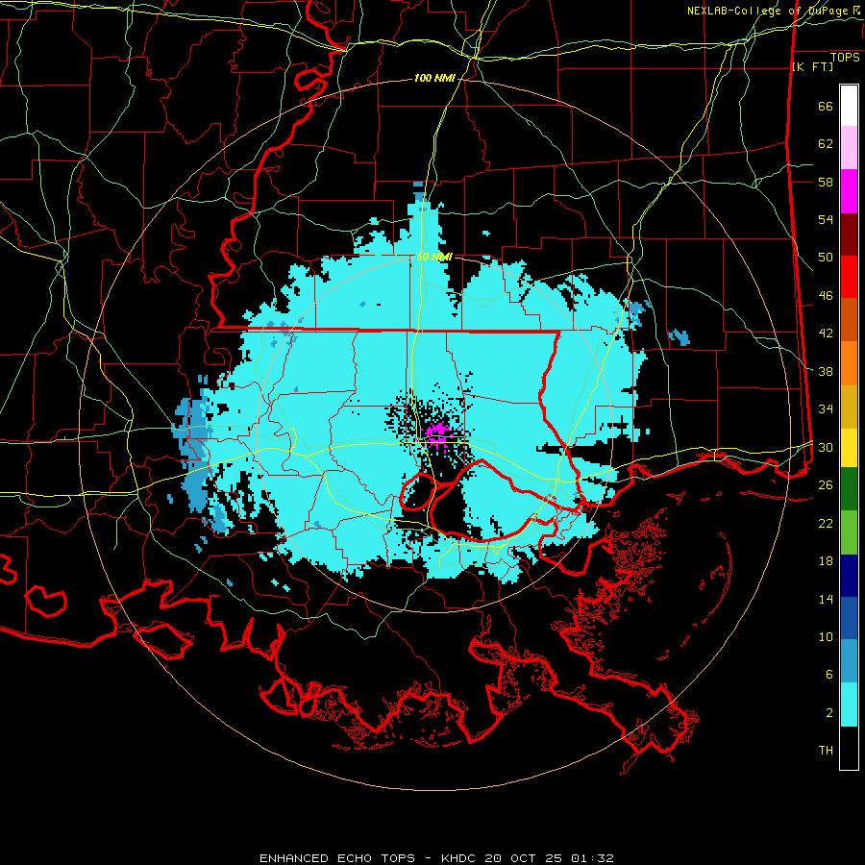
Task: Click the '01:32' timestamp
Action: pos(592,858)
